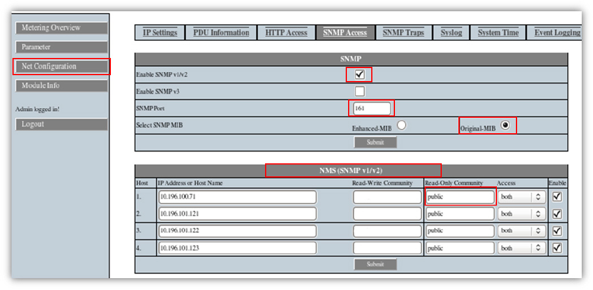Toggle Enable SNMP v1/v2 checkbox
The width and height of the screenshot is (593, 290).
pyautogui.click(x=360, y=75)
